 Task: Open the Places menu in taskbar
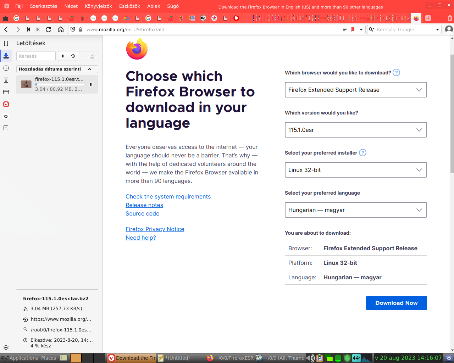click(x=49, y=358)
